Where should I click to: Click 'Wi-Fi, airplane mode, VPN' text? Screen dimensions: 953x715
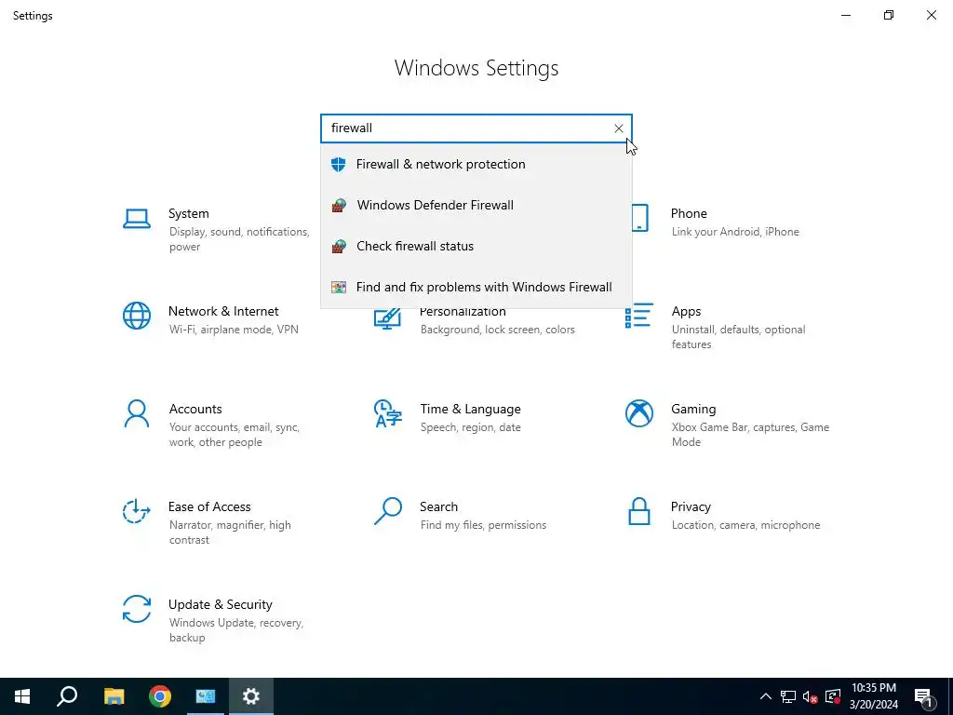click(234, 330)
